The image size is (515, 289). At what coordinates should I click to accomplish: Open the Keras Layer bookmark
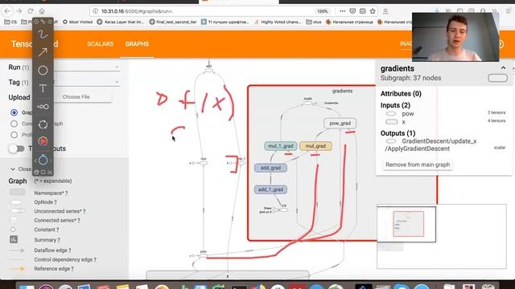tap(120, 22)
